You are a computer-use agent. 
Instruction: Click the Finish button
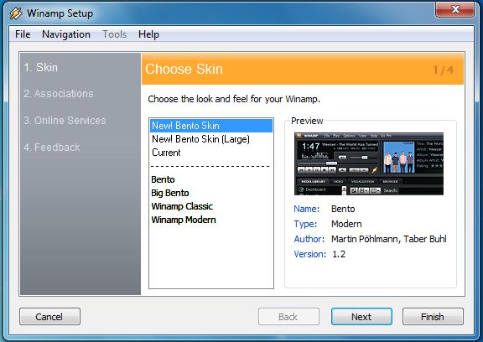pos(433,317)
